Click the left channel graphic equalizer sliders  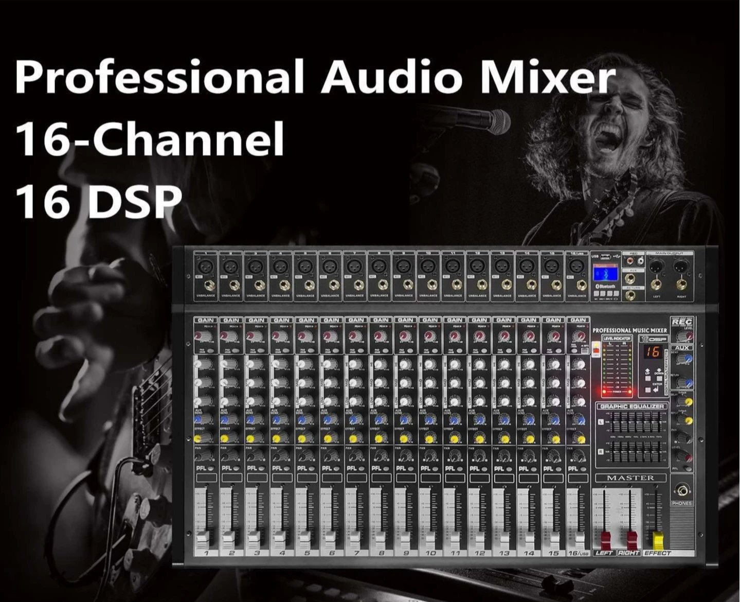coord(636,423)
